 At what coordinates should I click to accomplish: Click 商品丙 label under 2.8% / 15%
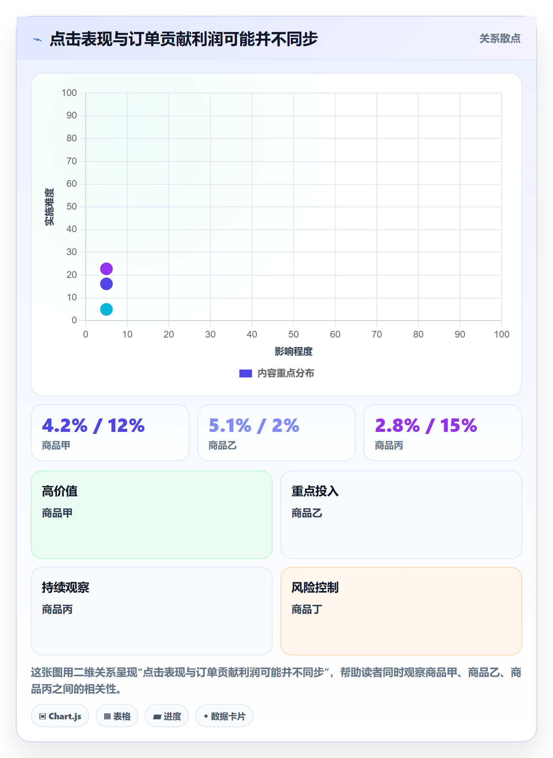point(389,446)
